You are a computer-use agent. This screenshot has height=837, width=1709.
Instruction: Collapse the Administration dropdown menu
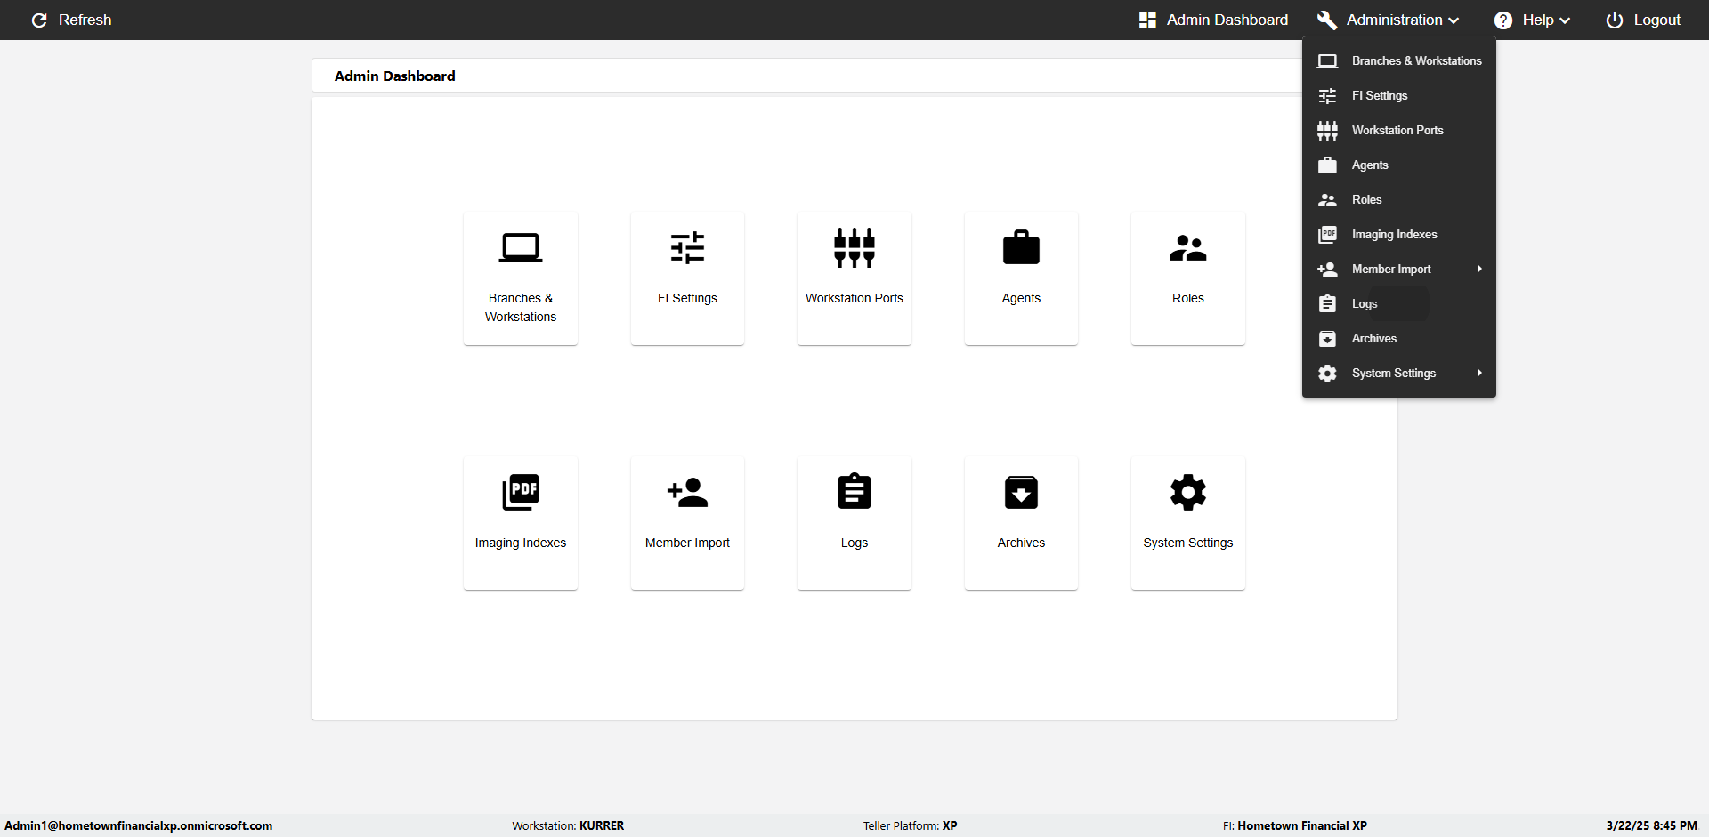pos(1389,20)
